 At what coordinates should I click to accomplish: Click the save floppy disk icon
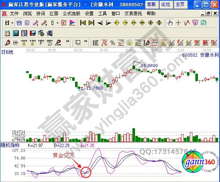tap(33, 33)
